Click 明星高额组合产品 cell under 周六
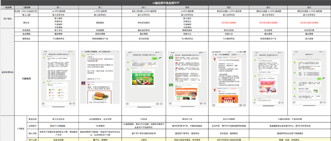Screen dimensions: 331x141 [x=268, y=39]
